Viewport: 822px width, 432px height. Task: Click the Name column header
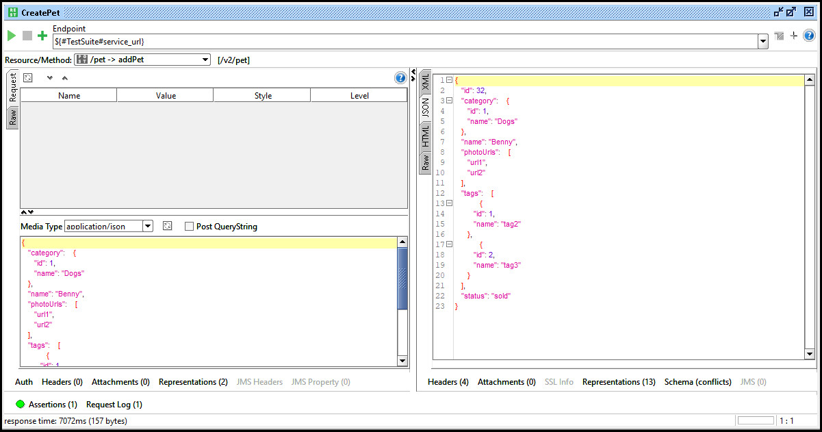(x=69, y=96)
